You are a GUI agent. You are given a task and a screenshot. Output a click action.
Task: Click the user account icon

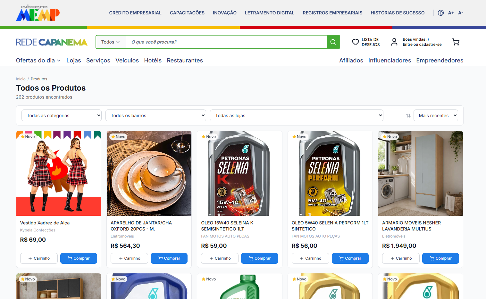[394, 42]
